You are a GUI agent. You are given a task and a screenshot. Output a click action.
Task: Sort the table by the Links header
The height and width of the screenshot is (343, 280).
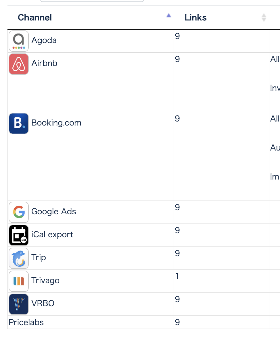pyautogui.click(x=195, y=17)
